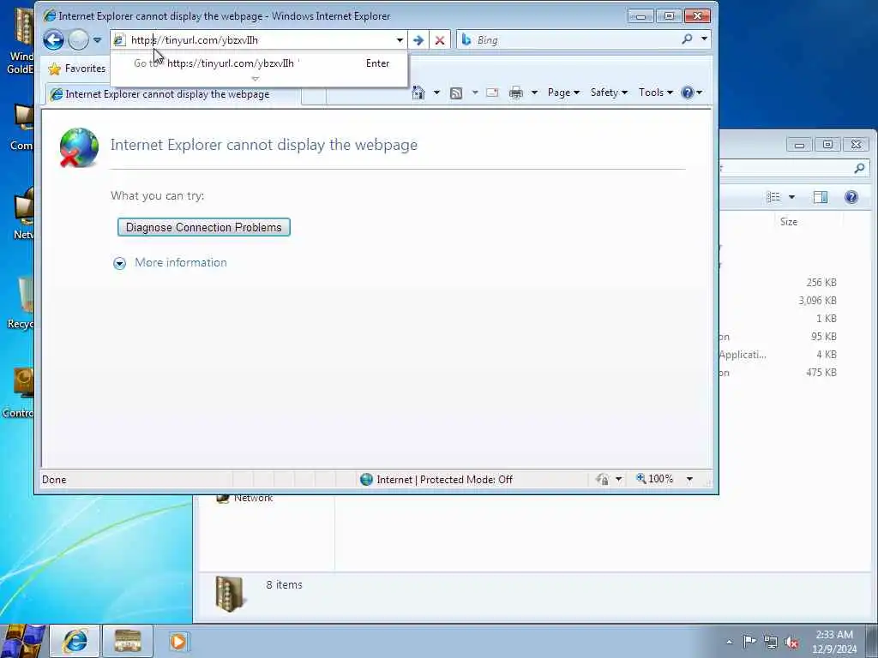Expand More information arrow icon

119,264
